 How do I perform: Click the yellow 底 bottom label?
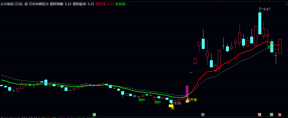click(173, 108)
